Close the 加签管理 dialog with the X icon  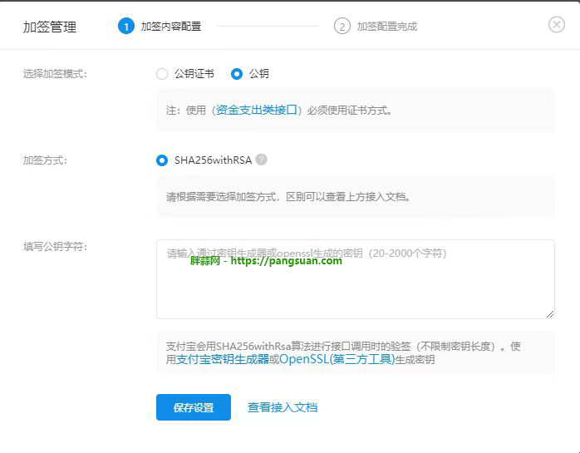557,25
